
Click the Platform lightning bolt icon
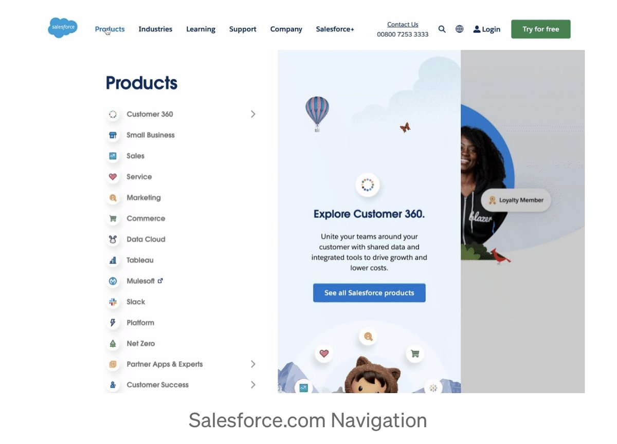pos(113,323)
